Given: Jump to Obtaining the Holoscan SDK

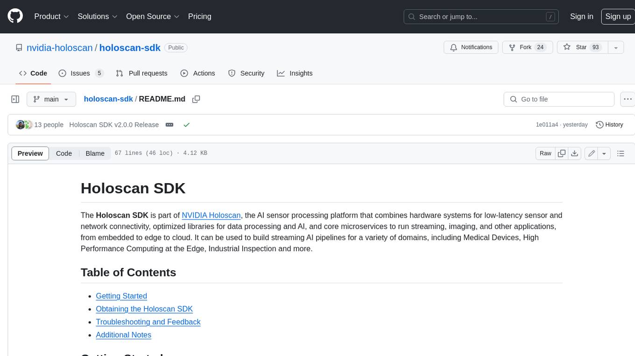Looking at the screenshot, I should (x=144, y=309).
